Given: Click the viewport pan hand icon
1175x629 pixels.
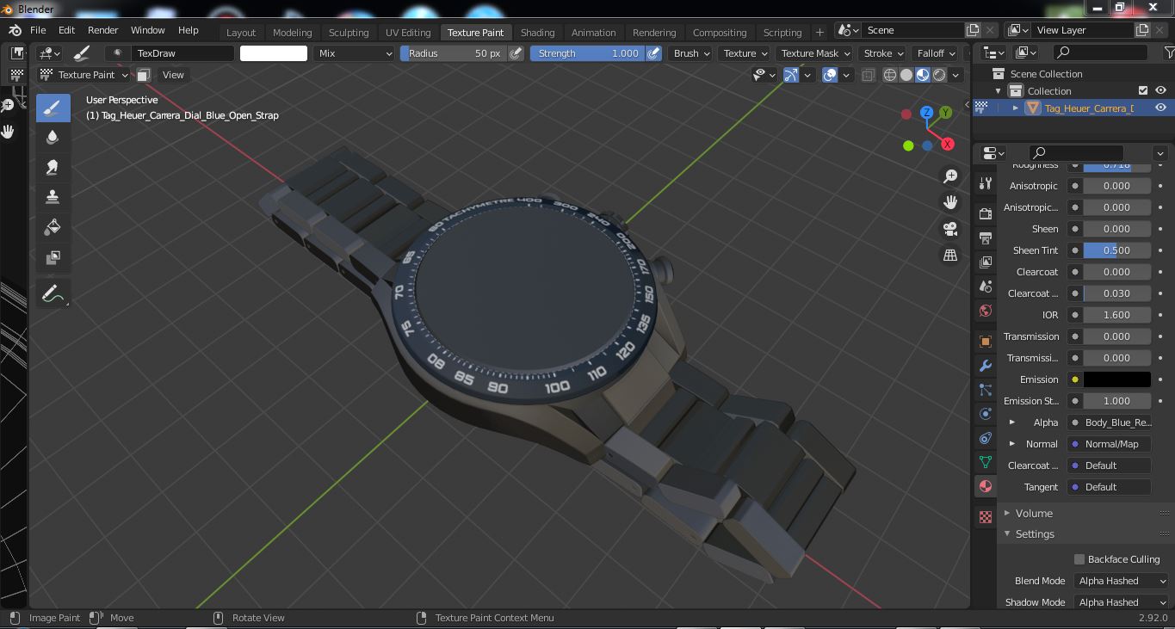Looking at the screenshot, I should click(950, 202).
